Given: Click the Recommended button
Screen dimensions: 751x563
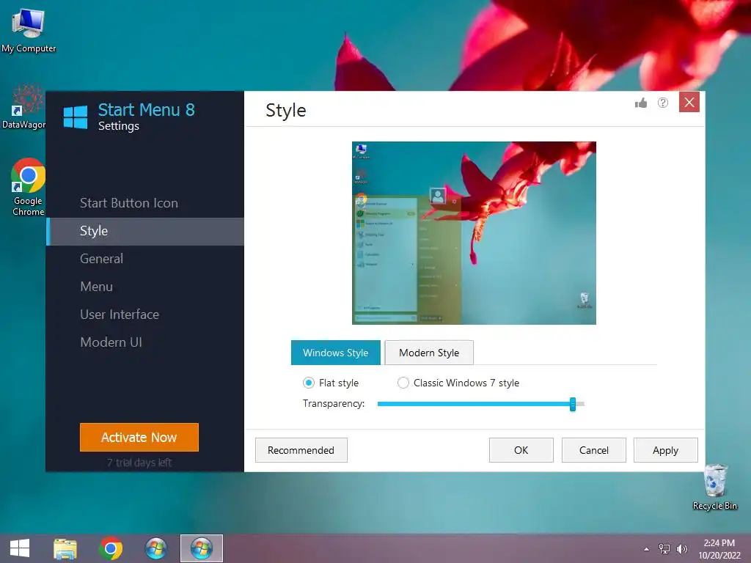Looking at the screenshot, I should (301, 450).
